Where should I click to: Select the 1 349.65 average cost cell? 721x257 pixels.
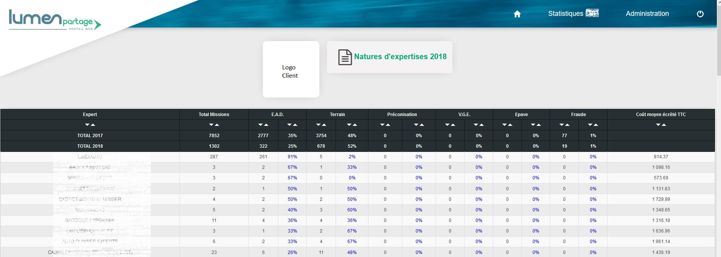point(661,210)
